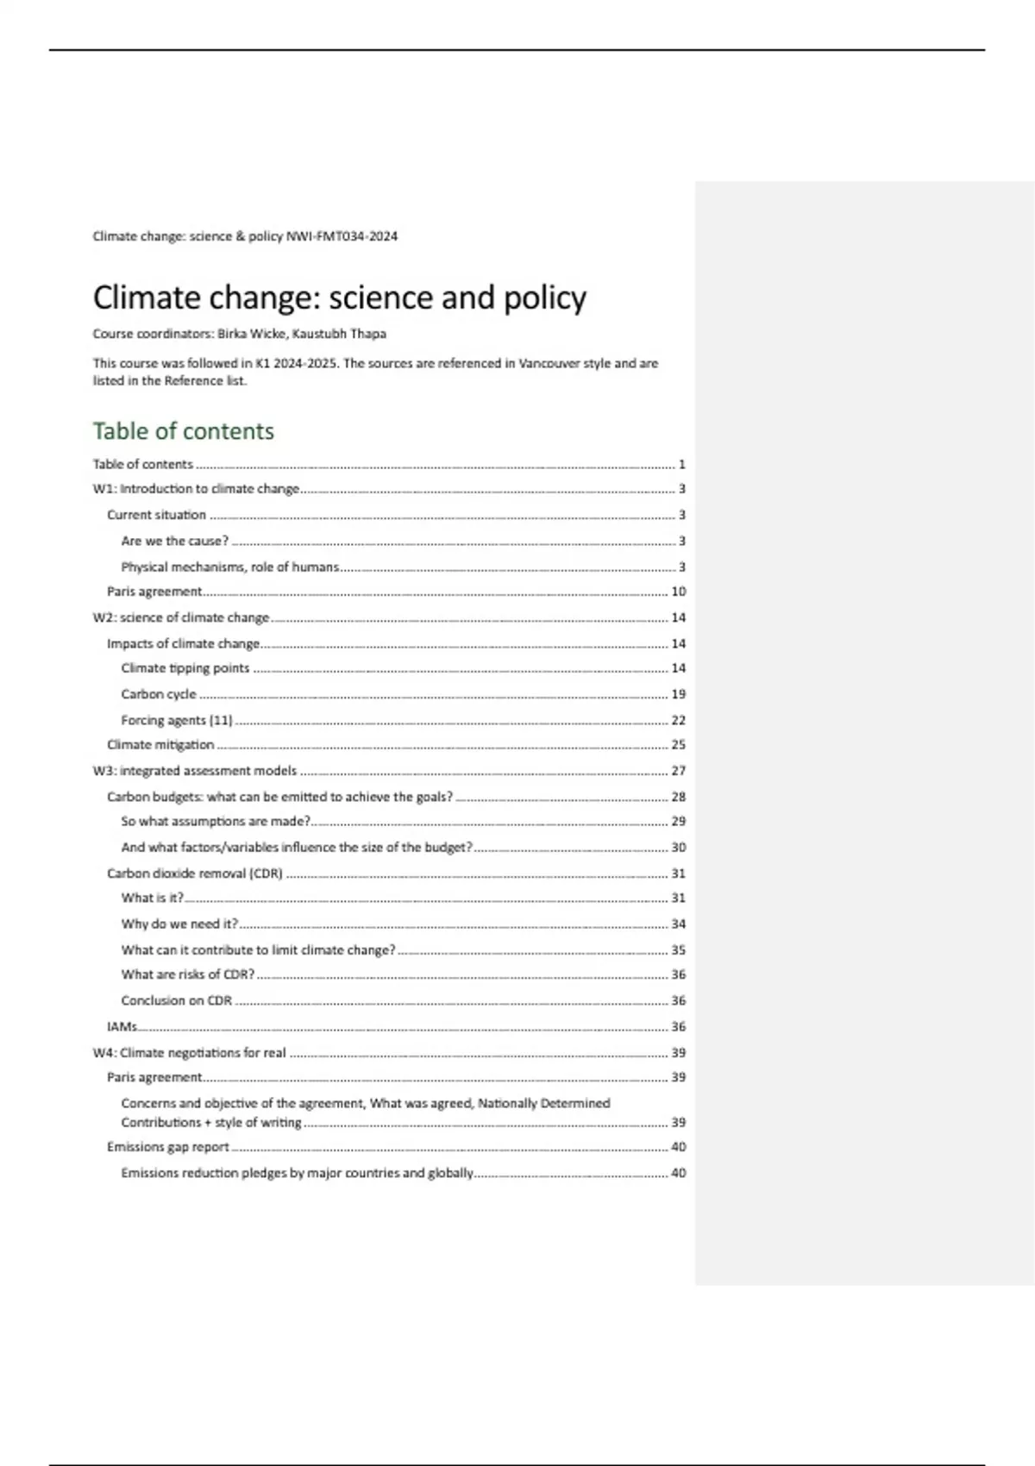Image resolution: width=1035 pixels, height=1466 pixels.
Task: Click the "Carbon cycle" contents entry
Action: [158, 694]
